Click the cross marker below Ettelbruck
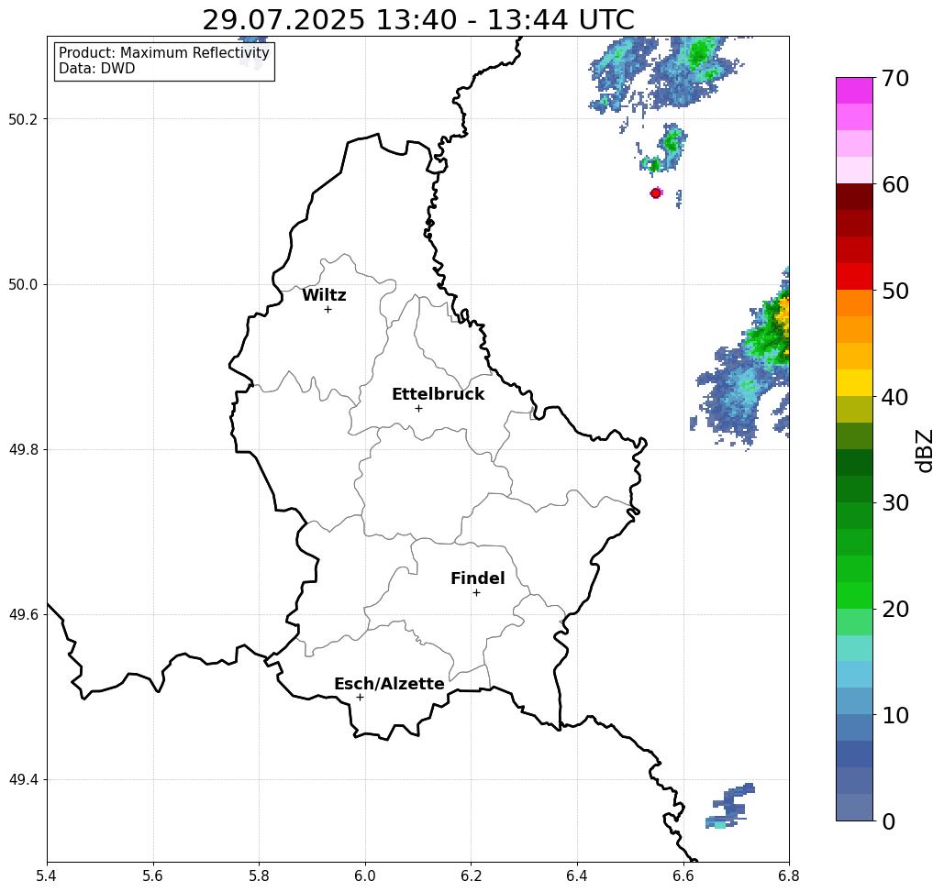 [419, 408]
